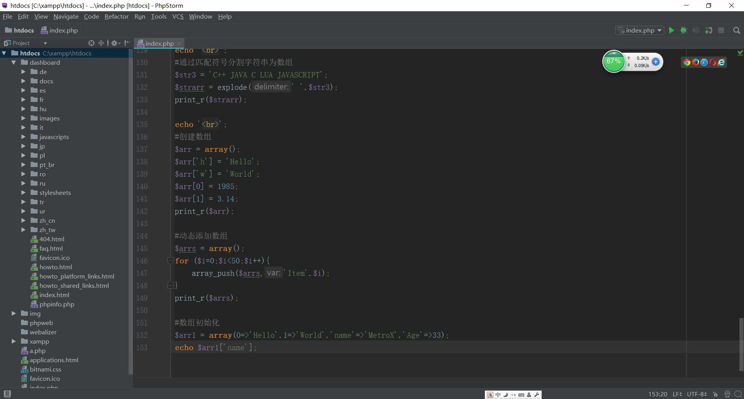Open the VCS menu
Viewport: 744px width, 399px height.
(178, 16)
